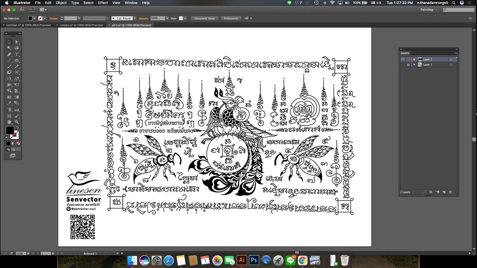Switch to Untitled-6 document tab
The image size is (477, 268).
(x=28, y=25)
